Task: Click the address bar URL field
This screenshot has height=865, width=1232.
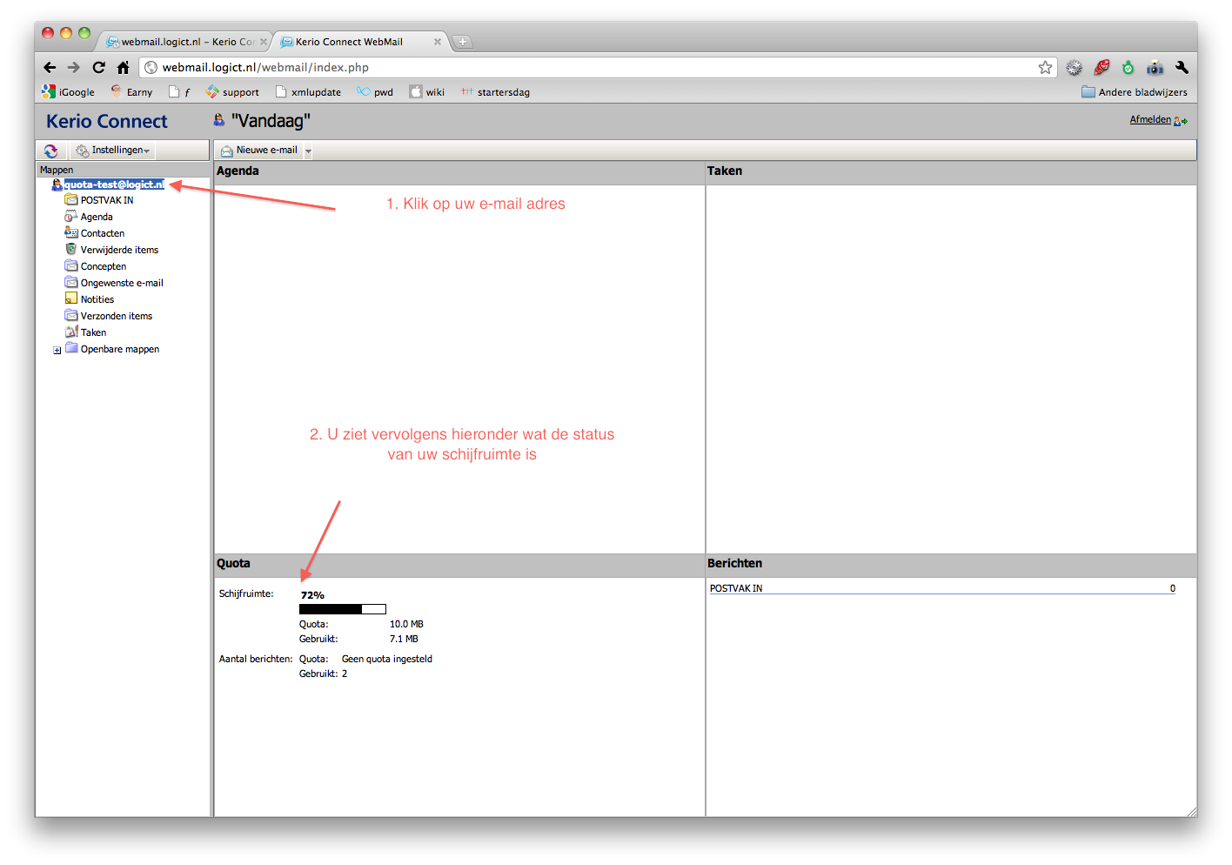Action: point(597,67)
